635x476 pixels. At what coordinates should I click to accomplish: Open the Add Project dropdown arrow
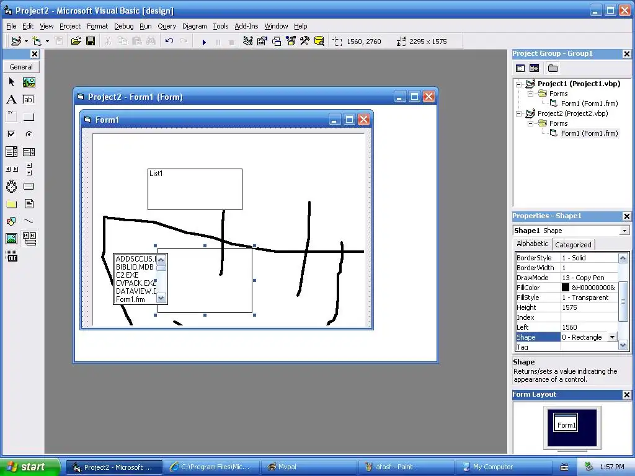[26, 42]
